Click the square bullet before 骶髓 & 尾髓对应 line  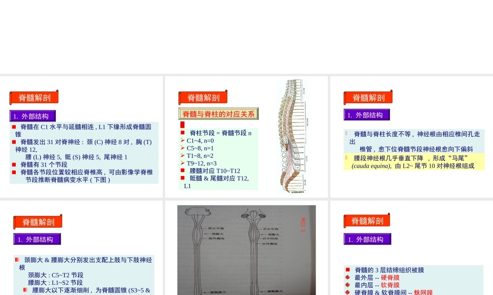pyautogui.click(x=182, y=177)
